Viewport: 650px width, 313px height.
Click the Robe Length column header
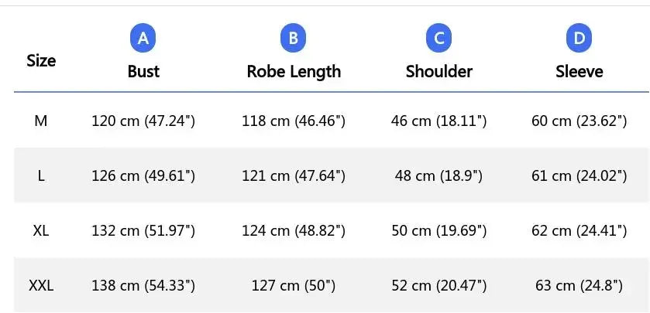point(294,71)
